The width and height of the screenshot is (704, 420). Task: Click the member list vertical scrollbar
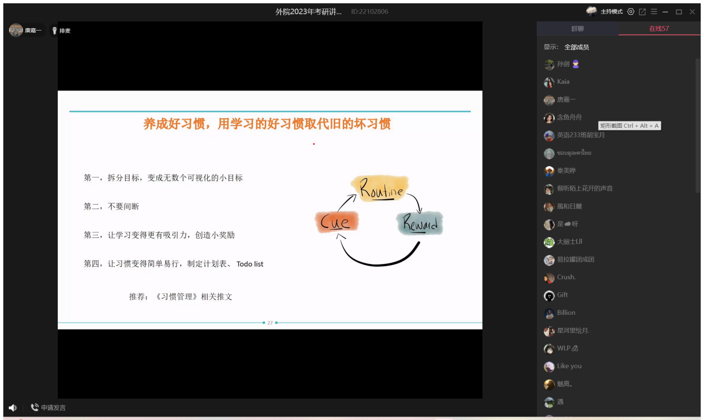point(698,124)
